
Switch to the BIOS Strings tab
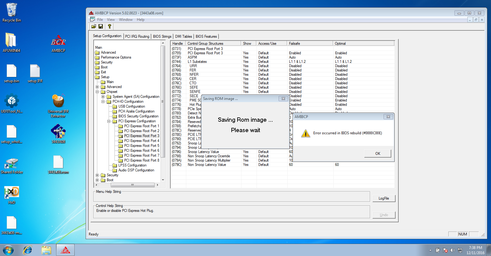point(162,36)
